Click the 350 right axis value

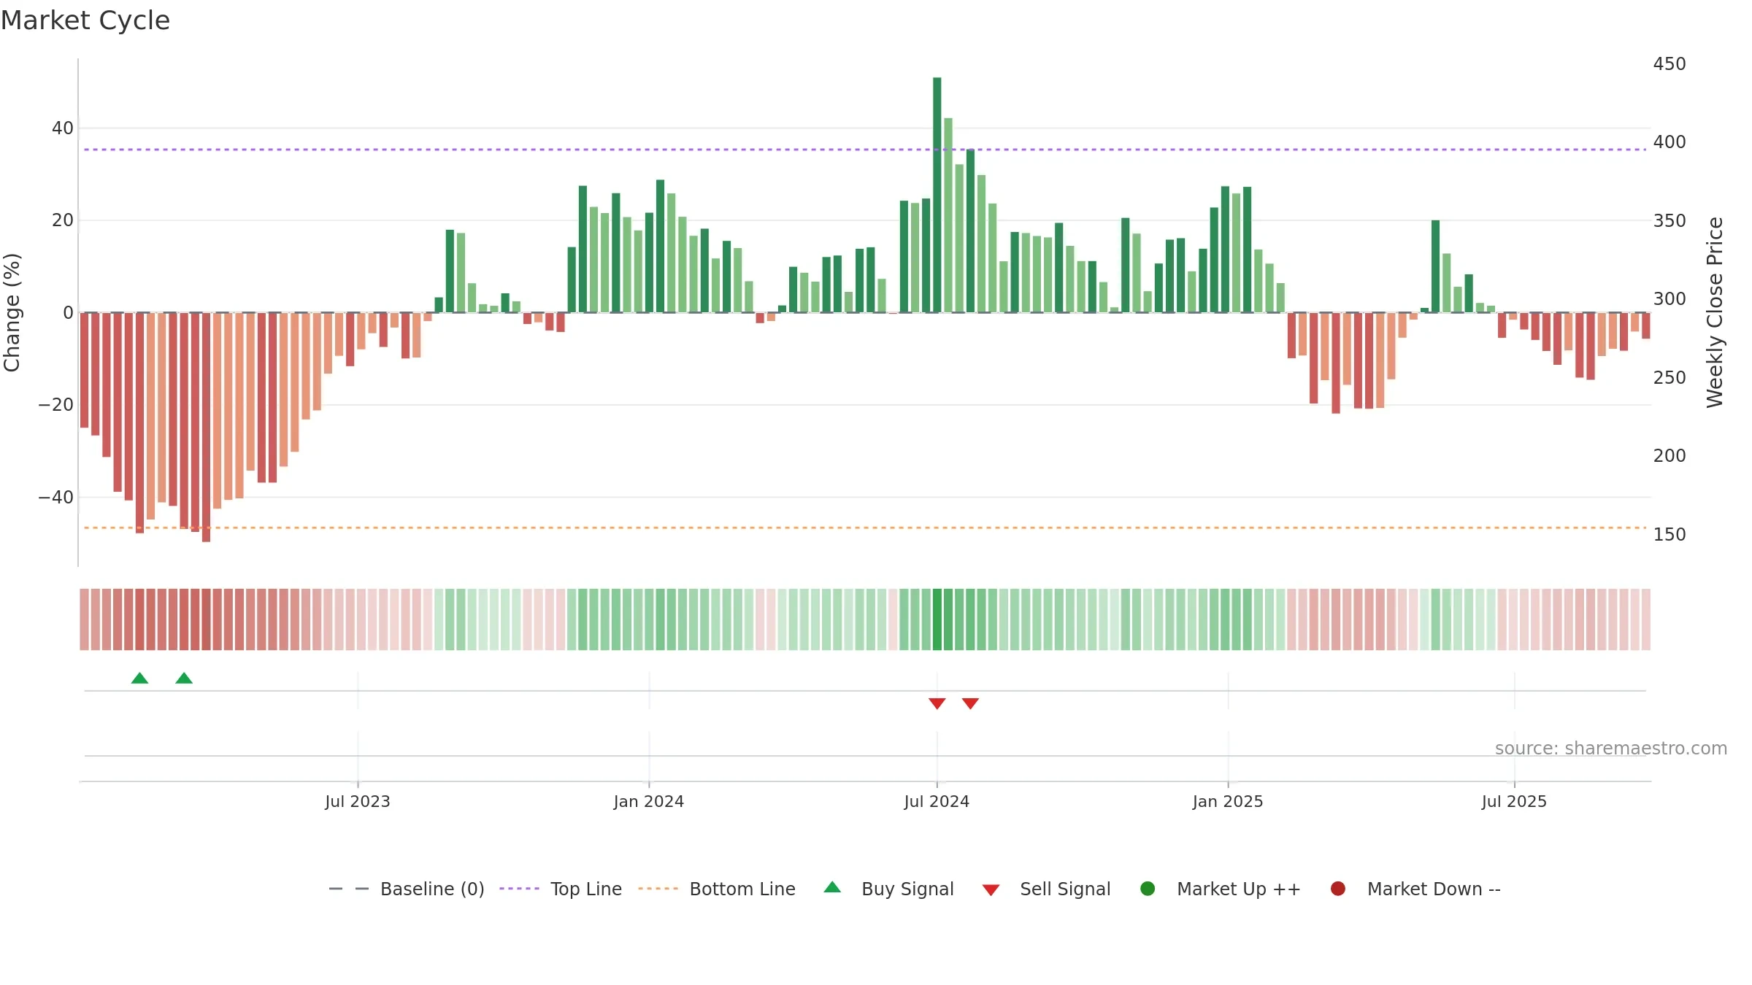click(x=1670, y=221)
